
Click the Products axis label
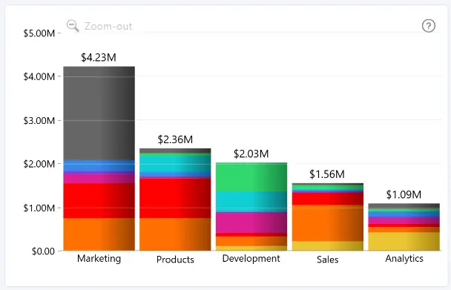click(x=175, y=260)
